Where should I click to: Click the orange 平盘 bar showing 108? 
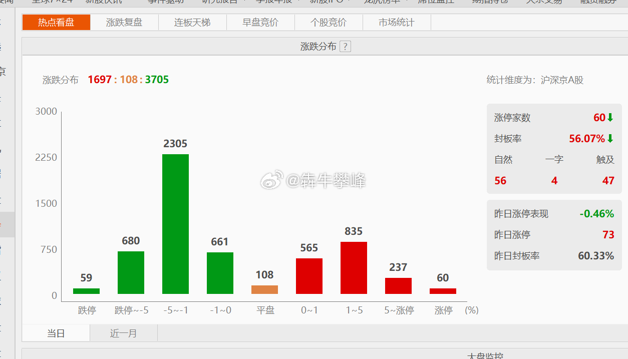pos(264,289)
